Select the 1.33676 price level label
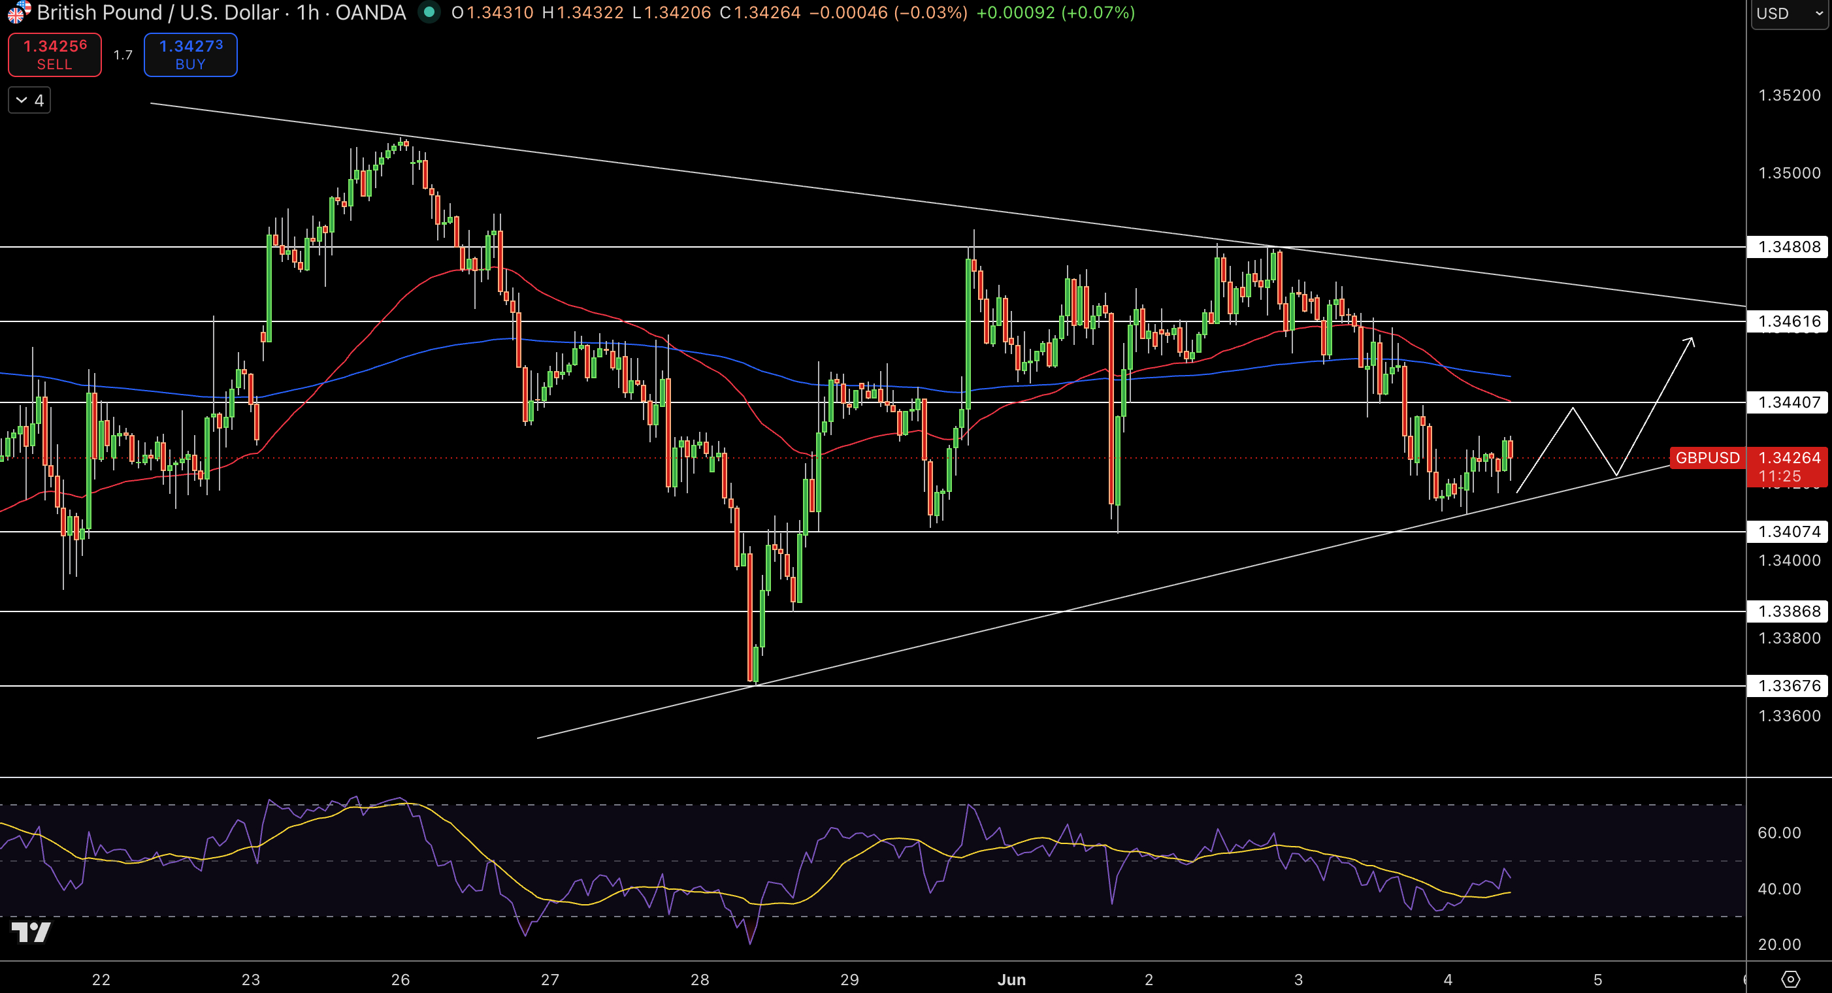1832x993 pixels. (x=1788, y=686)
